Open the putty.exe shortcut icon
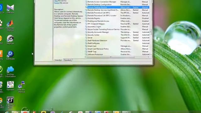Screen dimensions: 201x113 click(21, 87)
